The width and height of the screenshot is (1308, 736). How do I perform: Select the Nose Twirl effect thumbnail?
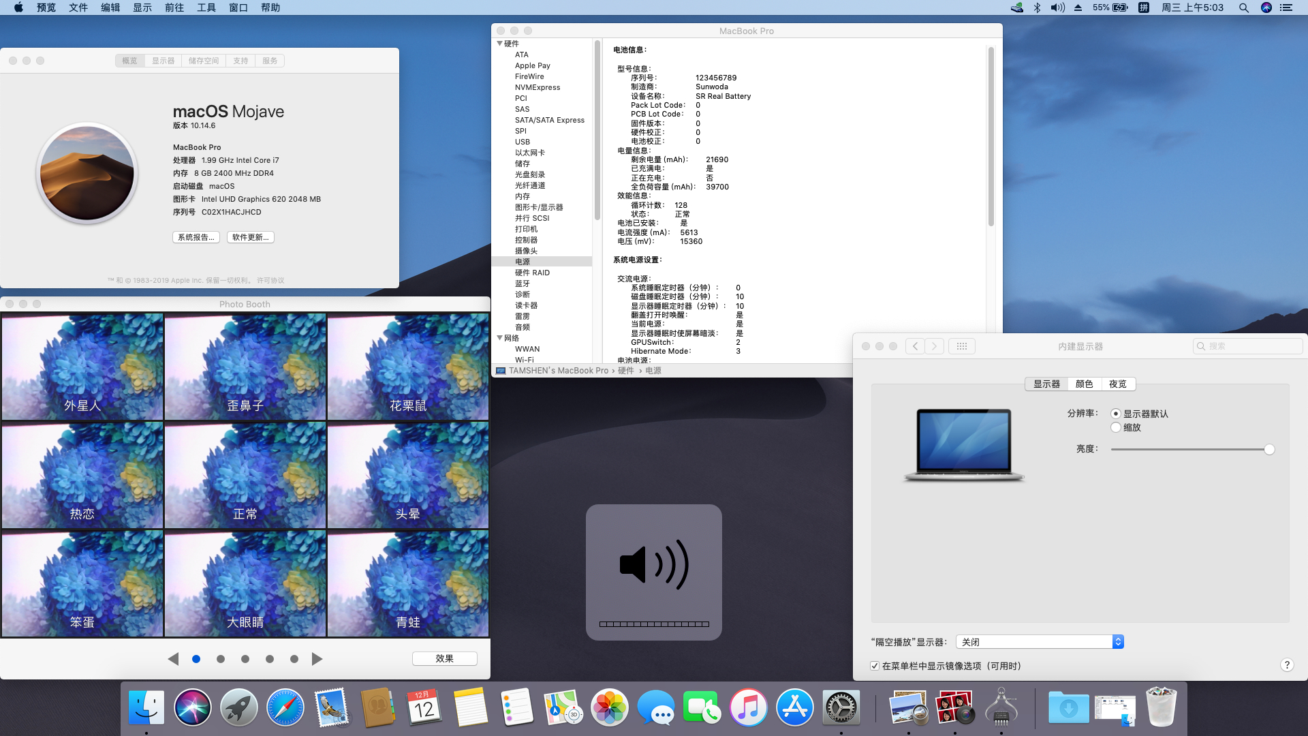[x=245, y=367]
